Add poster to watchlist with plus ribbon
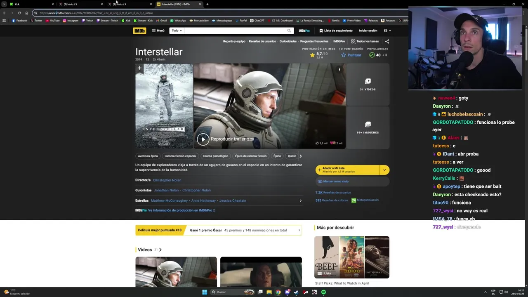528x297 pixels. tap(139, 68)
